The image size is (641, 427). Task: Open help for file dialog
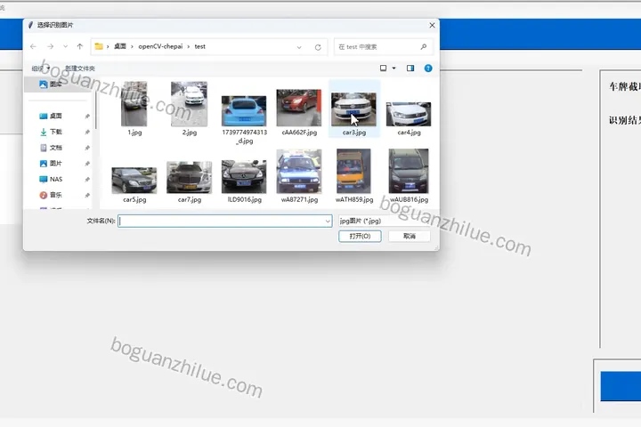click(x=428, y=68)
